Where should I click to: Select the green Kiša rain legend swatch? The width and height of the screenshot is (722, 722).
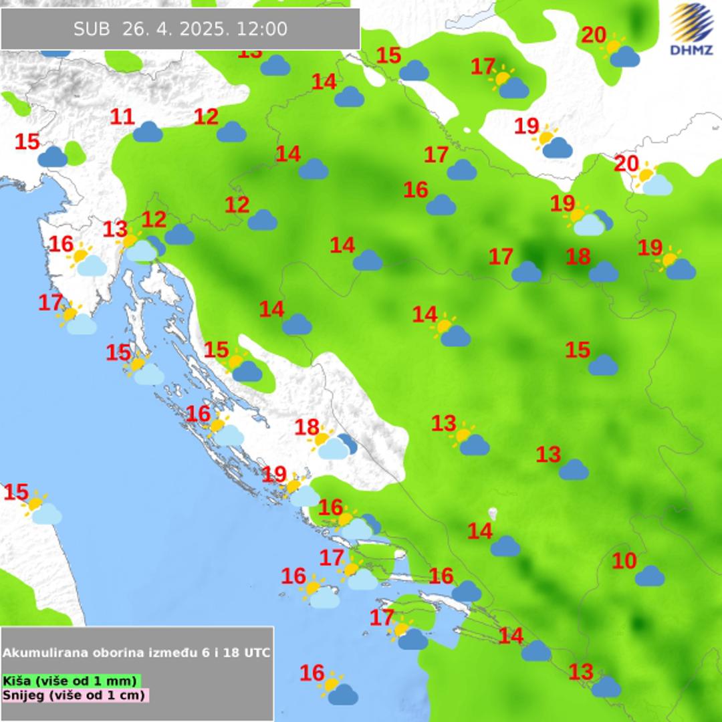point(72,681)
